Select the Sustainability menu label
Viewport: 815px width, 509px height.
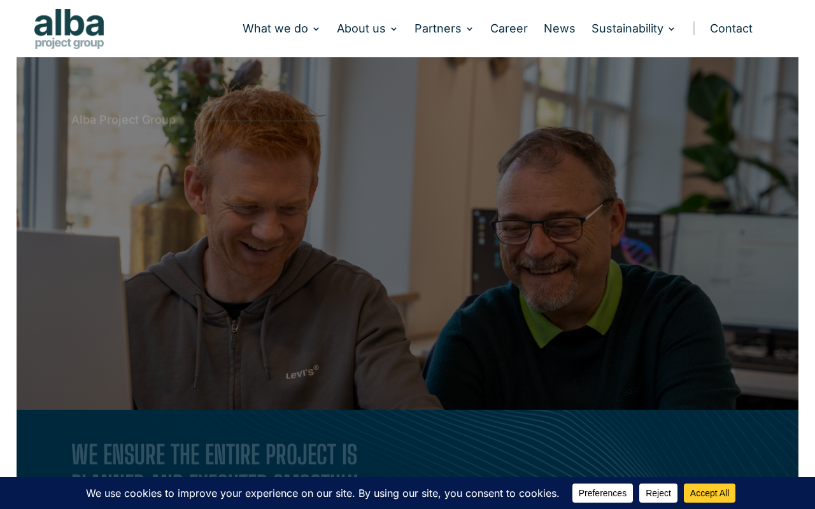627,29
